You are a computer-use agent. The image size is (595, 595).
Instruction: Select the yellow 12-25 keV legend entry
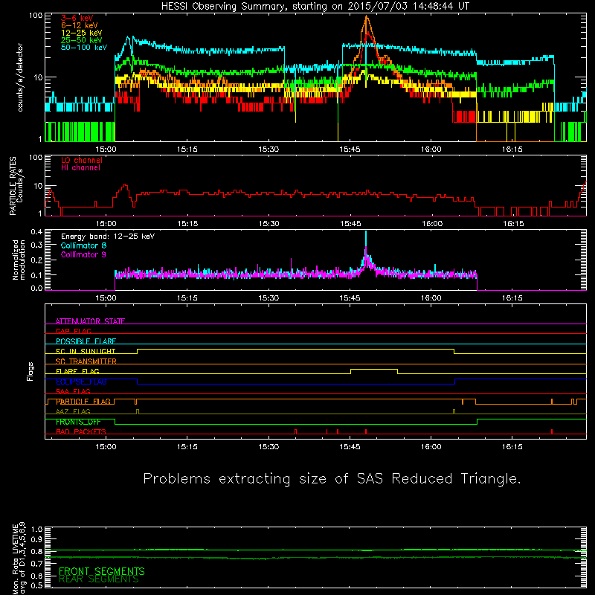click(82, 33)
